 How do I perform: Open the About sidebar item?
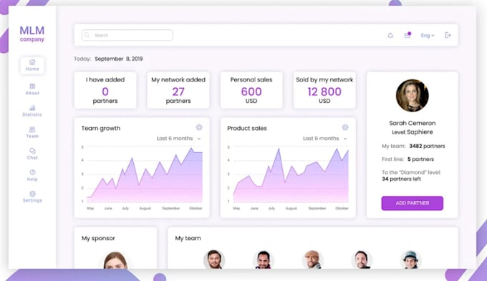(x=32, y=89)
